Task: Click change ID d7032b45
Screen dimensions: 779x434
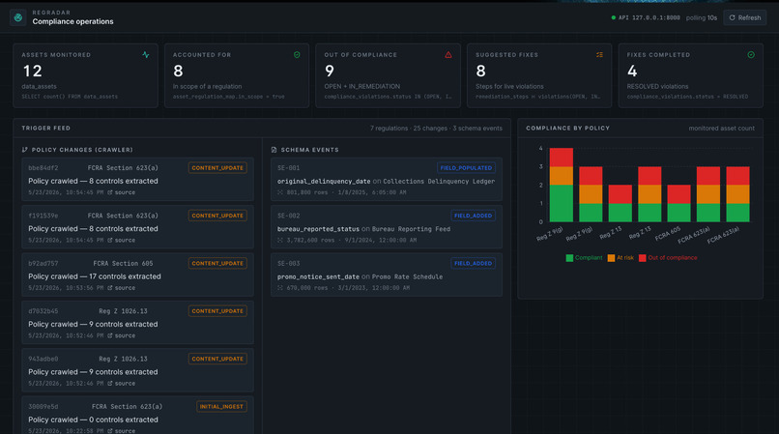Action: 43,311
